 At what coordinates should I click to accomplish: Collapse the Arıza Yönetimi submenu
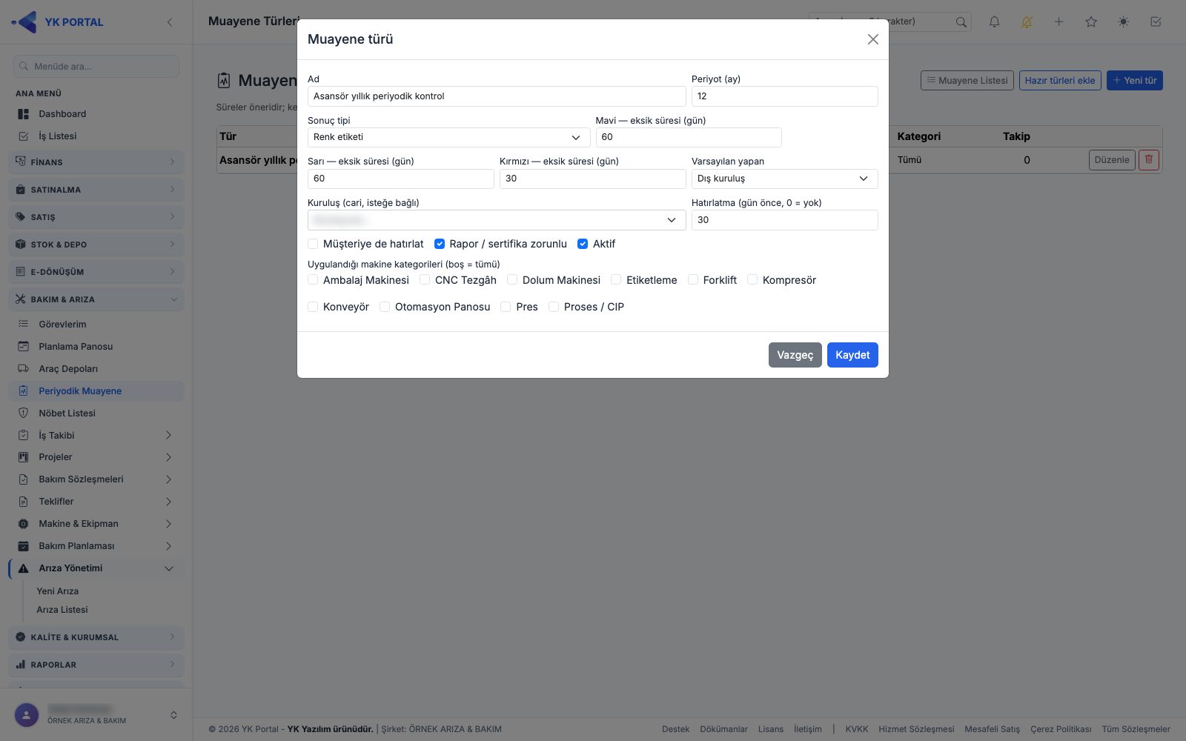coord(96,568)
